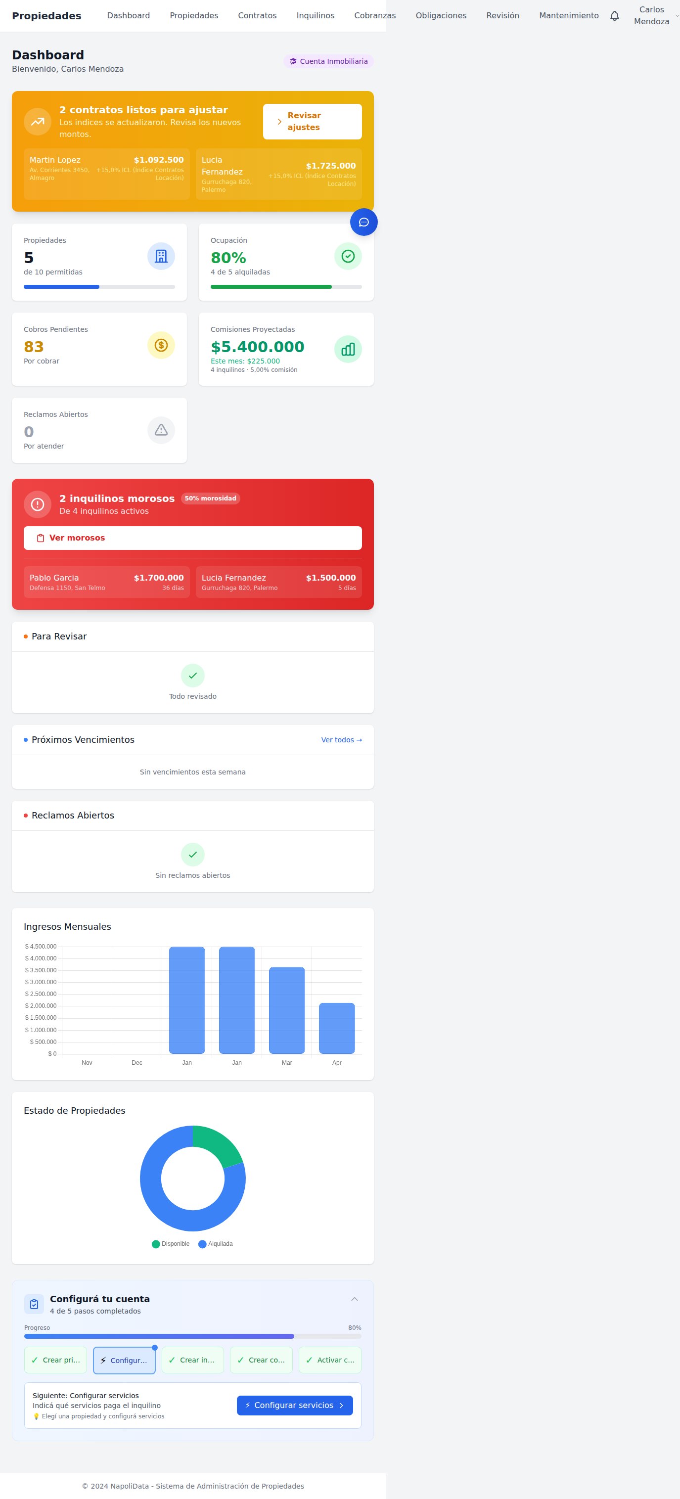Click the trending arrow icon in adjustments banner
This screenshot has height=1499, width=680.
tap(37, 122)
